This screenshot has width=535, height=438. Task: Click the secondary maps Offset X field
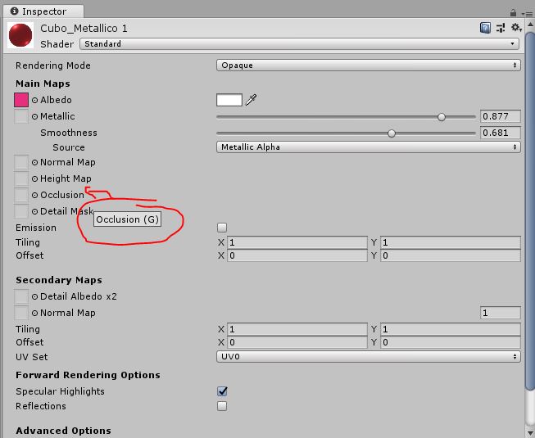click(x=297, y=342)
